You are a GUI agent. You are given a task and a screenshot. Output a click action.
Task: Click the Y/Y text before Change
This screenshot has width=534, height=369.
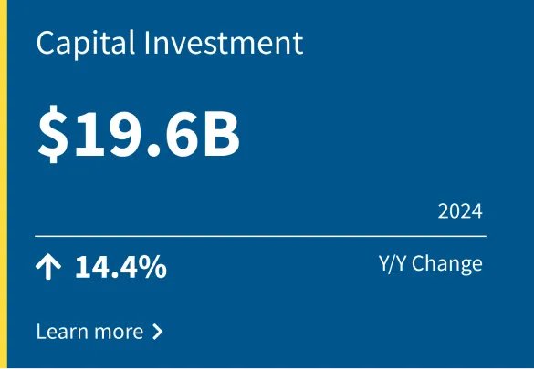[392, 263]
